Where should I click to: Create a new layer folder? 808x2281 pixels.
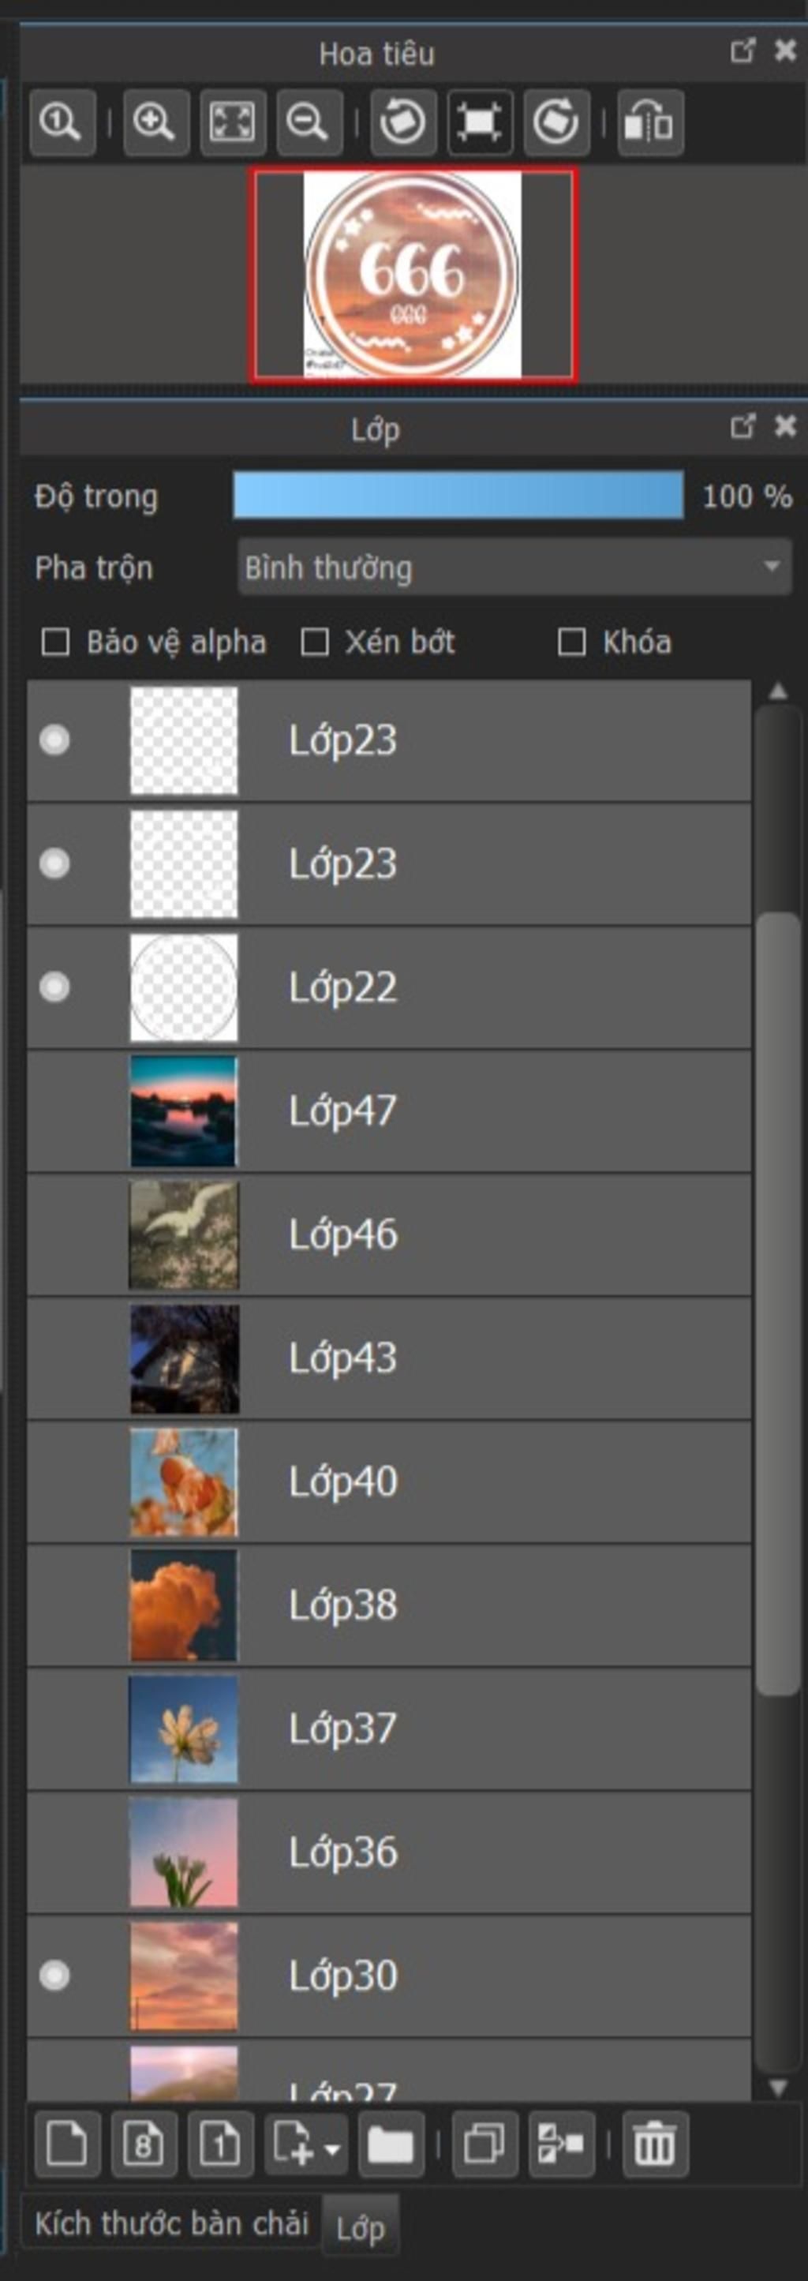391,2145
